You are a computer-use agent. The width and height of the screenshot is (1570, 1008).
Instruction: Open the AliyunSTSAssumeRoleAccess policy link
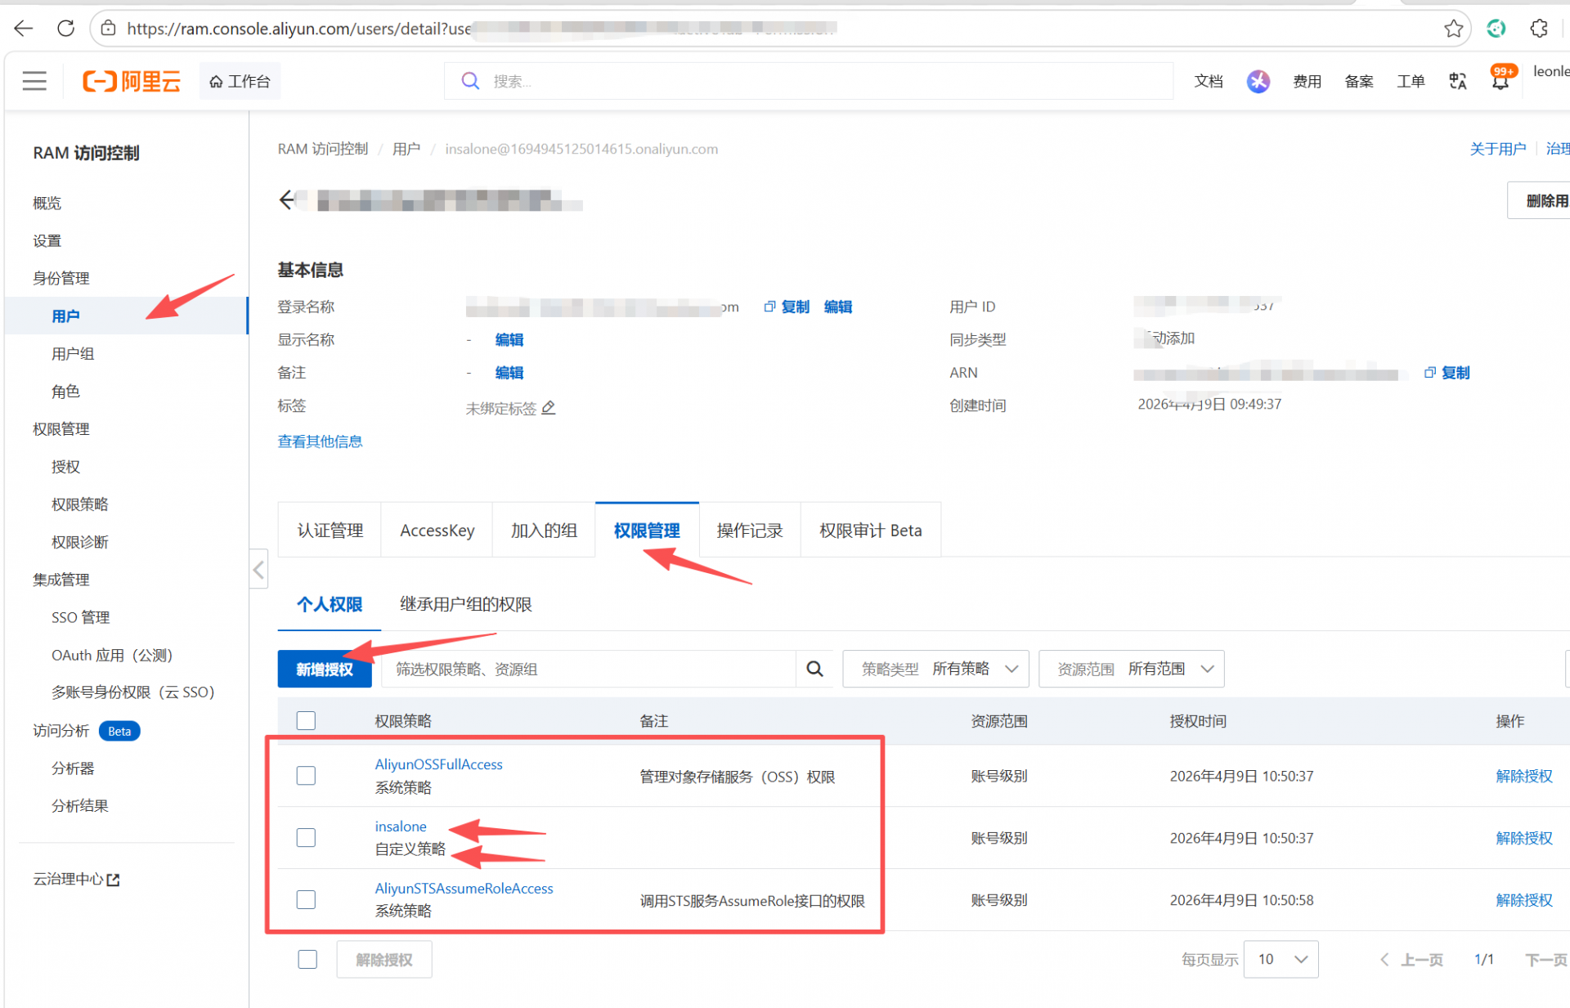(464, 888)
